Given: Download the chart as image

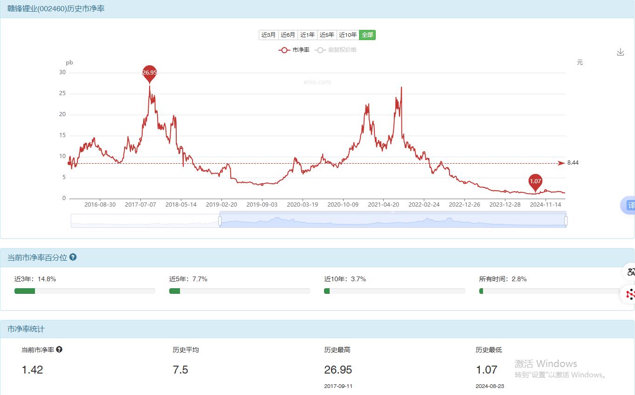Looking at the screenshot, I should [621, 52].
